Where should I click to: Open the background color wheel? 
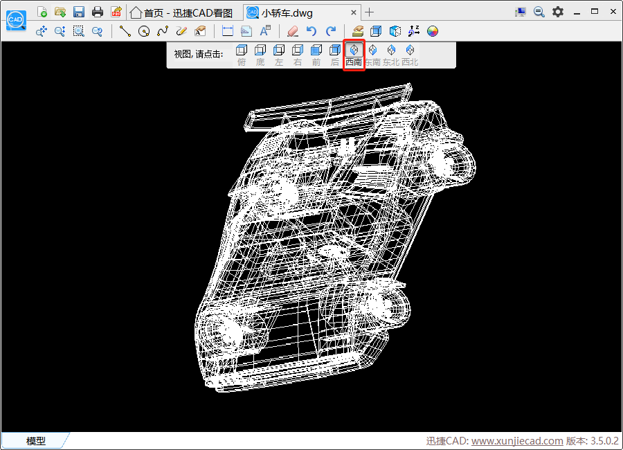432,31
